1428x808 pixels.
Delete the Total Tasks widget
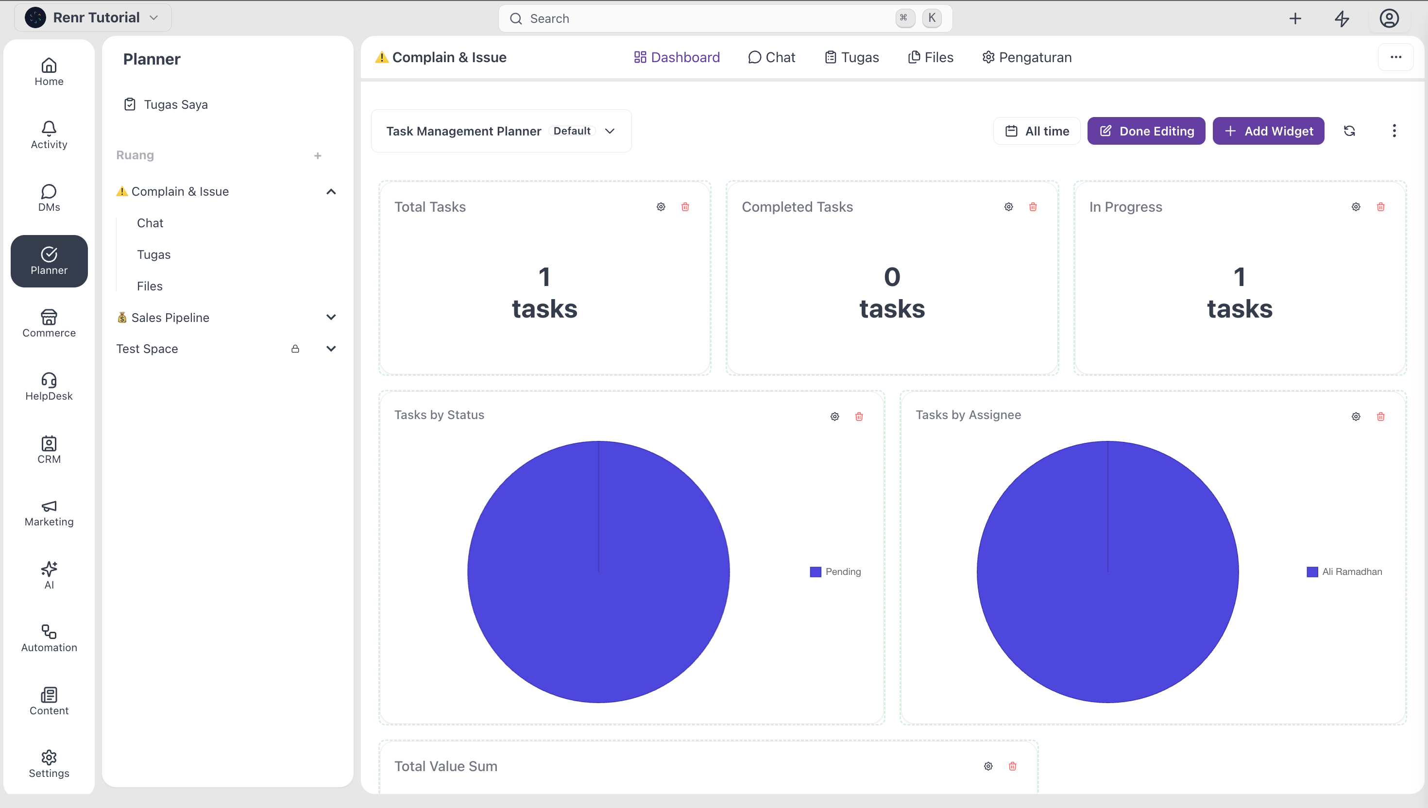685,207
